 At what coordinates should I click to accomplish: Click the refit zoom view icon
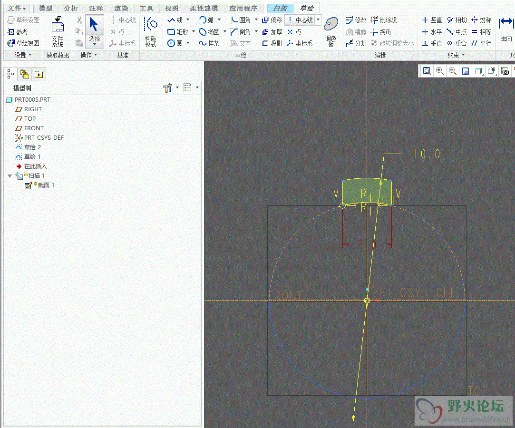click(427, 71)
